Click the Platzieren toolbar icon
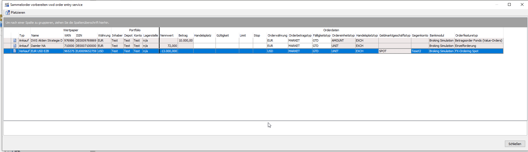528x152 pixels. (x=8, y=13)
